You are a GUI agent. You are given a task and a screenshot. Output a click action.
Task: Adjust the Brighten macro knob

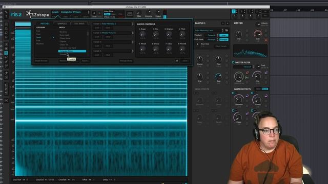[169, 34]
